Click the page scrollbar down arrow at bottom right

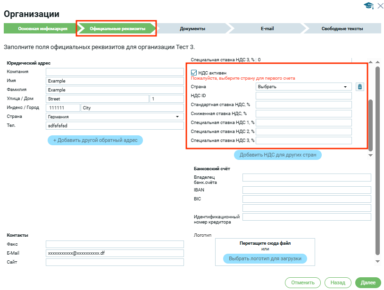tap(377, 261)
